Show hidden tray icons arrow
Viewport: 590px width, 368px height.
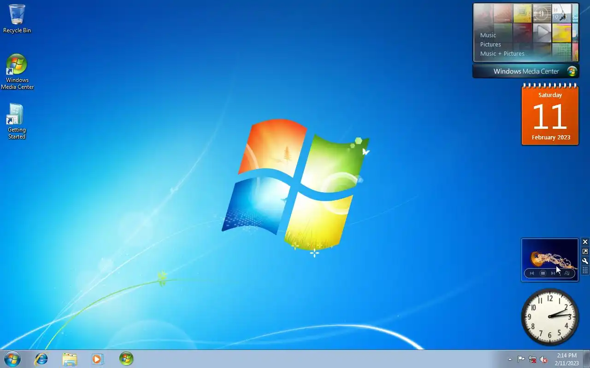[510, 359]
